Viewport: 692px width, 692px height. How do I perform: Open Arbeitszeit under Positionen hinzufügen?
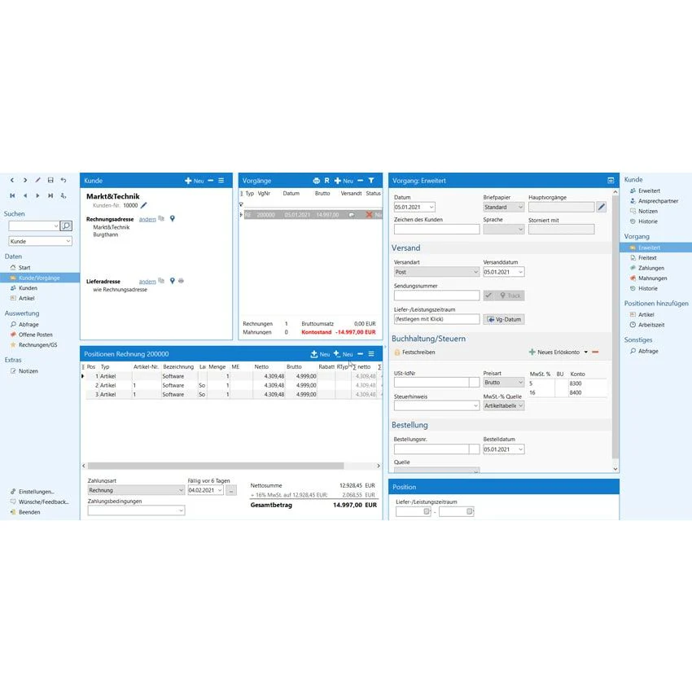[651, 325]
